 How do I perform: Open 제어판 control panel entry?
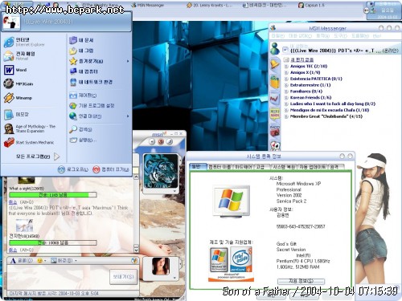pyautogui.click(x=83, y=95)
